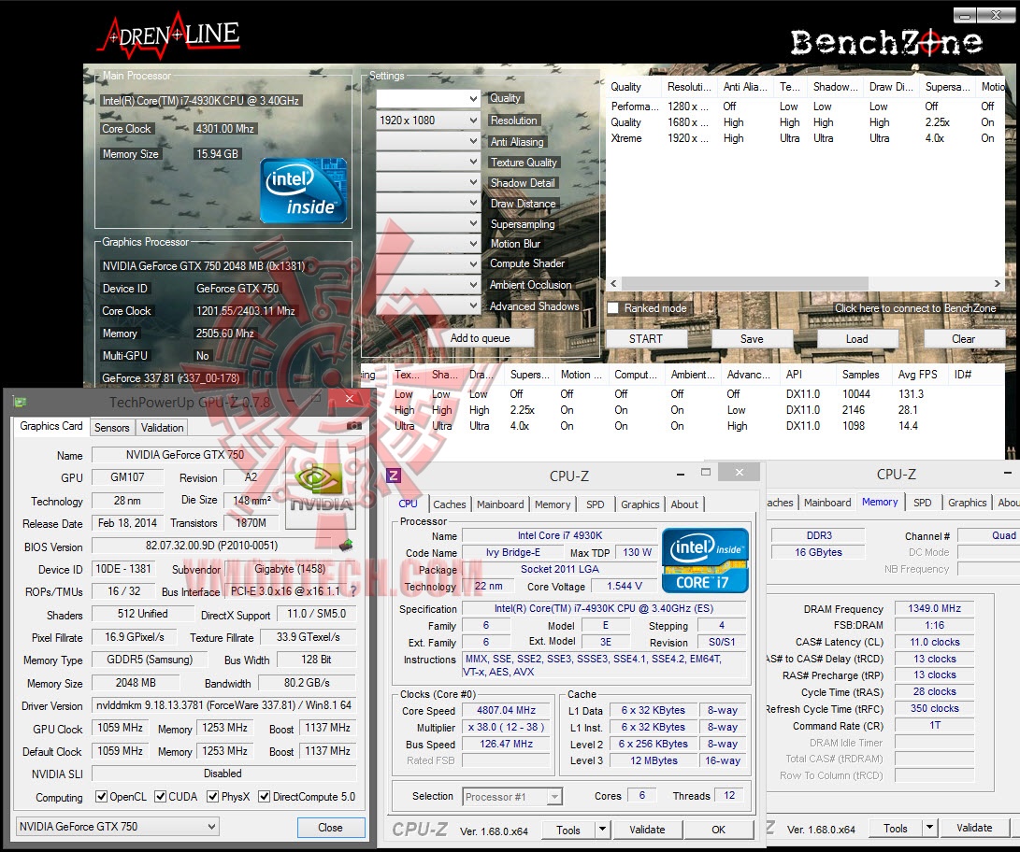Click the Adrenaline logo
This screenshot has height=852, width=1020.
(170, 37)
